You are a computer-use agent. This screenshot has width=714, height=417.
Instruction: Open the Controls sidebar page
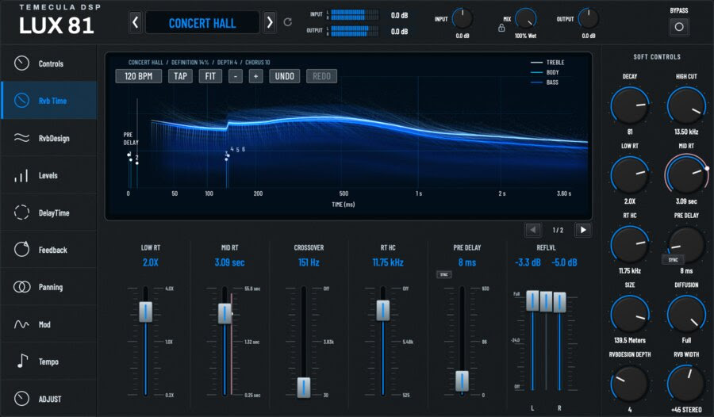coord(48,63)
